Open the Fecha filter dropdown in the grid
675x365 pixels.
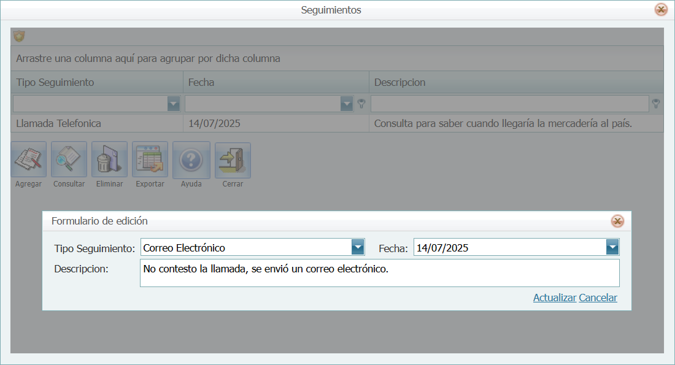pyautogui.click(x=345, y=104)
